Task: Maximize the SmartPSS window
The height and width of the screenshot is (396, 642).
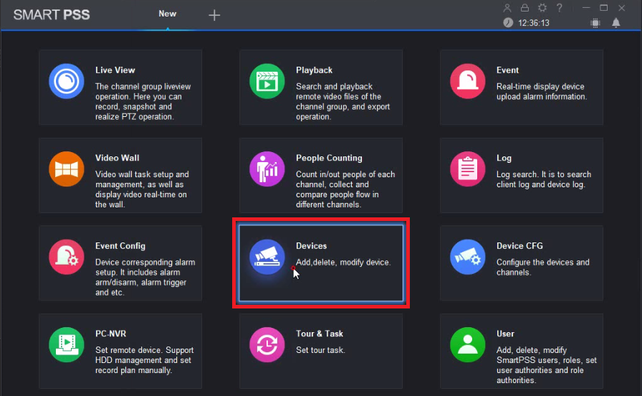Action: [603, 8]
